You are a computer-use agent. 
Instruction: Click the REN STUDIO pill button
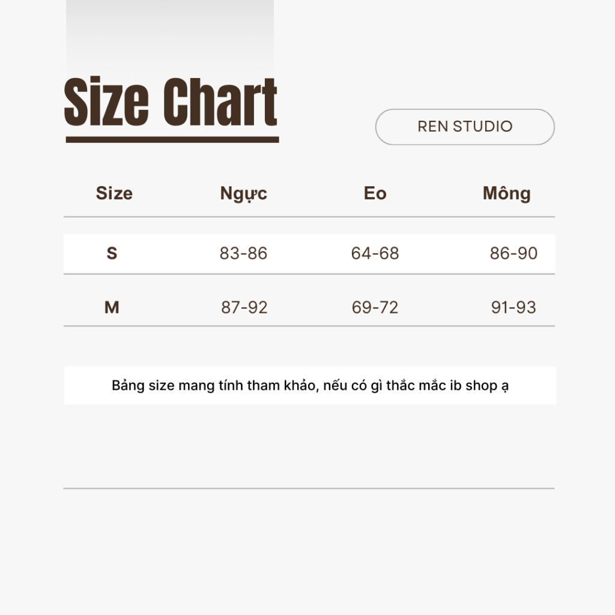coord(465,127)
